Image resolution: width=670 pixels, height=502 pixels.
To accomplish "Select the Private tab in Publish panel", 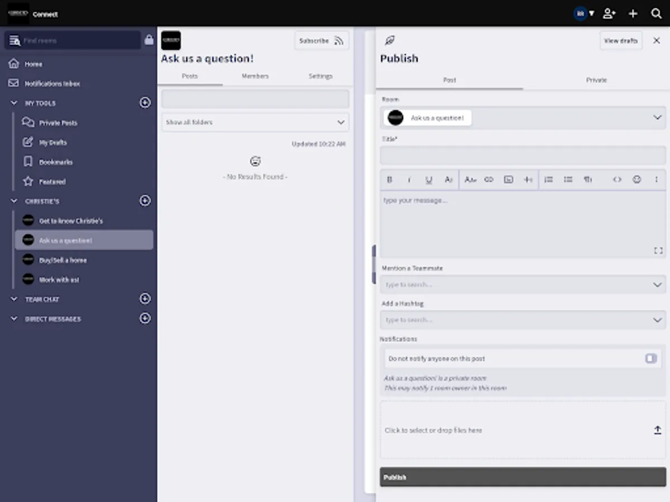I will click(x=596, y=80).
